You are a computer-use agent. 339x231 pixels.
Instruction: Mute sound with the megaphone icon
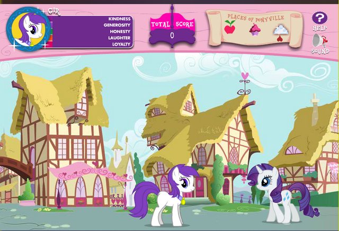click(x=320, y=41)
